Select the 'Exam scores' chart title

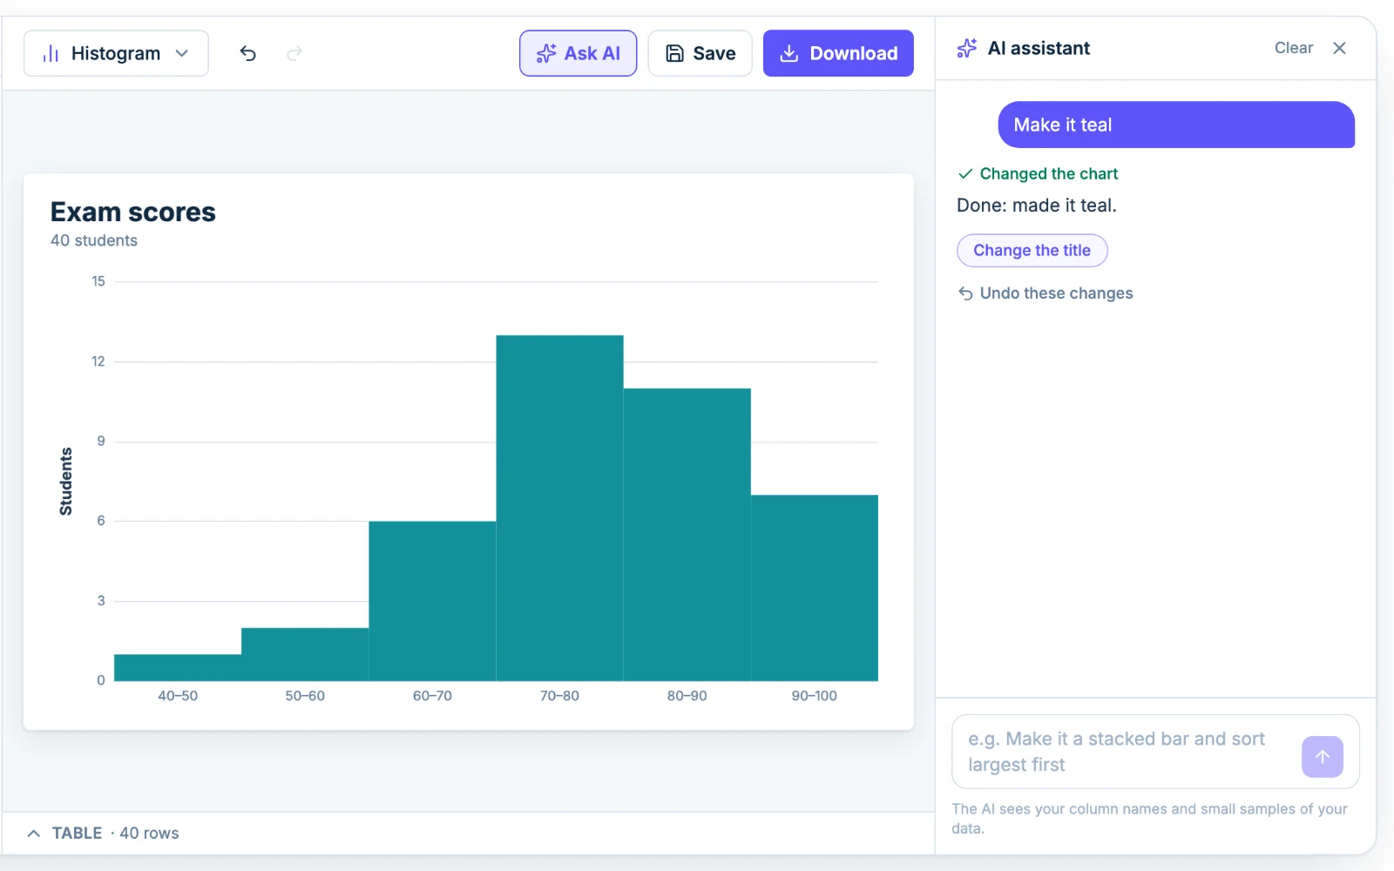[x=133, y=212]
